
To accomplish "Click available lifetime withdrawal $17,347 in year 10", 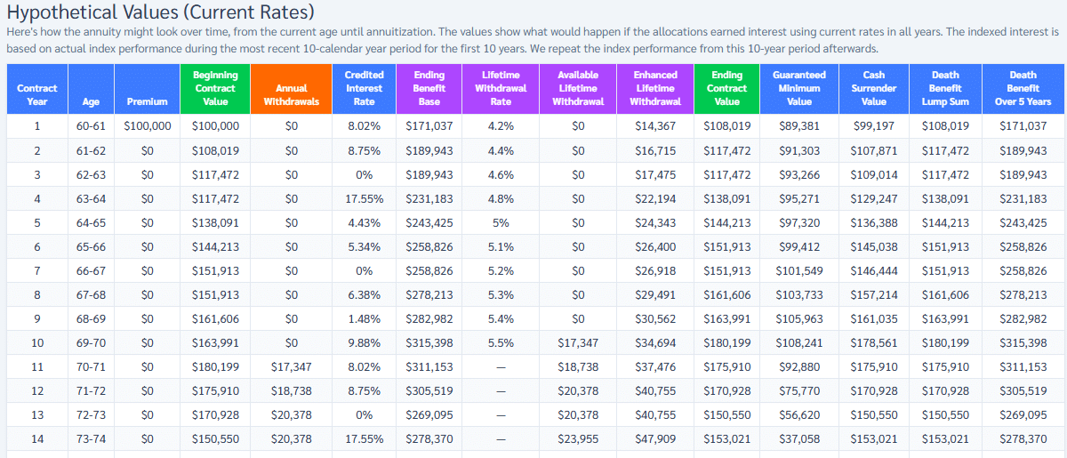I will (579, 343).
